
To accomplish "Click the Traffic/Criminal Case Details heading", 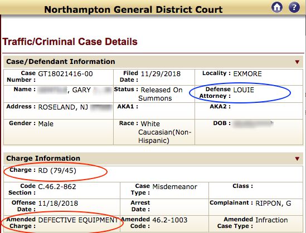I will tap(70, 42).
